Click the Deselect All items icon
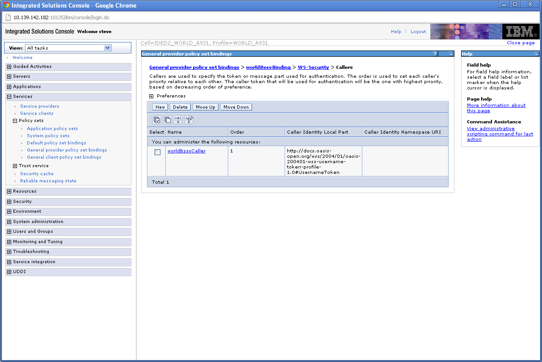Viewport: 542px width, 362px height. (168, 120)
